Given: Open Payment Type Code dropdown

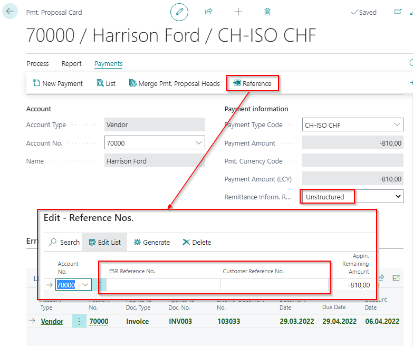Looking at the screenshot, I should coord(397,125).
